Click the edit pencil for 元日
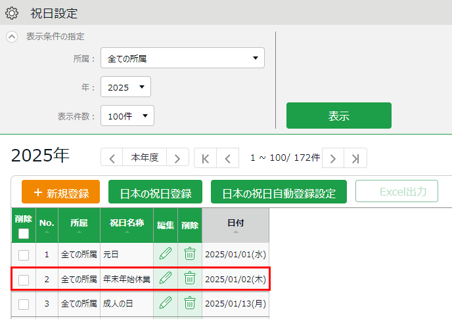Screen dimensions: 452x319 166,254
